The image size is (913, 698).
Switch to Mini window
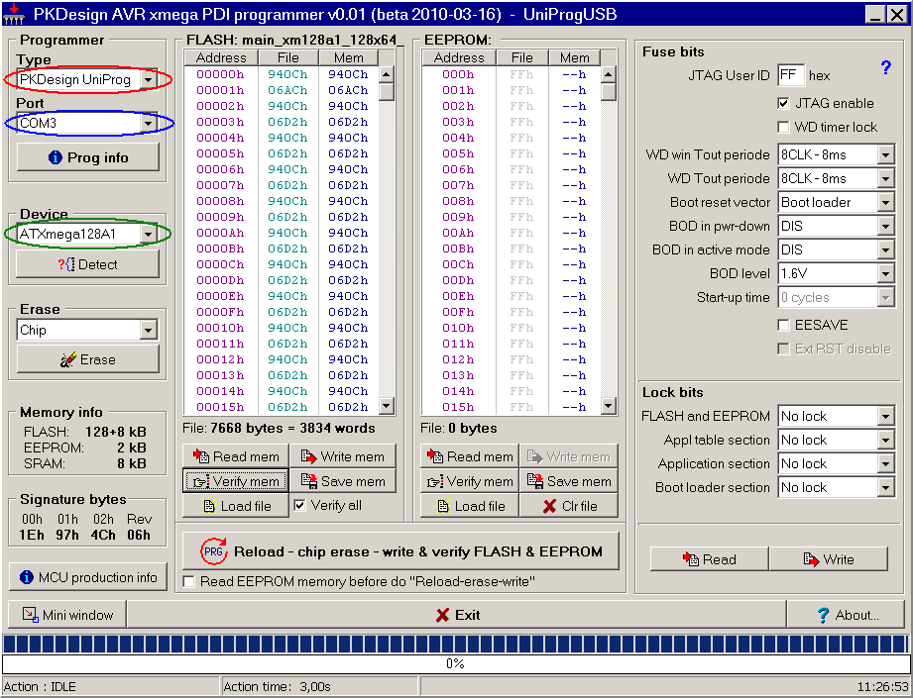tap(67, 615)
